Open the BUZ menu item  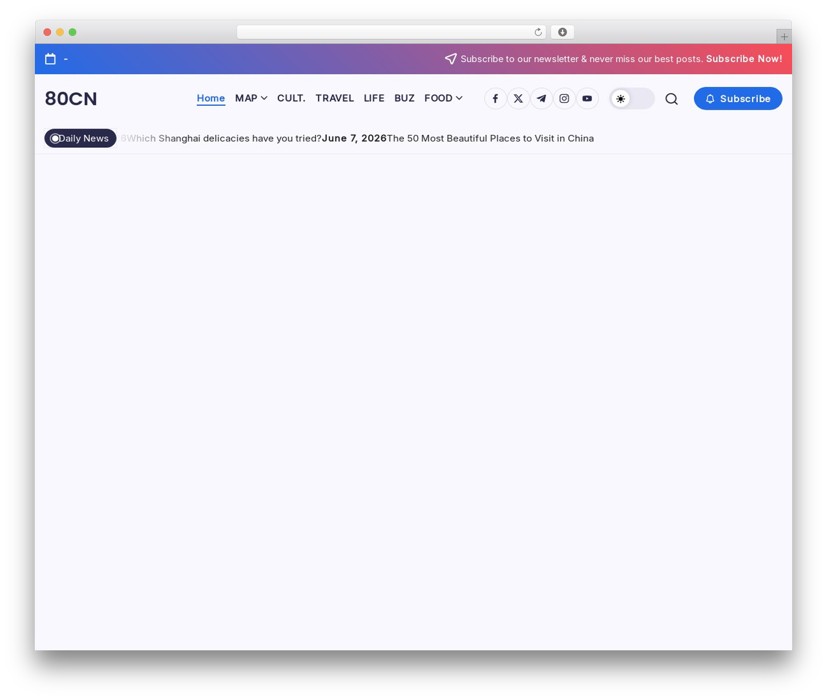(404, 98)
